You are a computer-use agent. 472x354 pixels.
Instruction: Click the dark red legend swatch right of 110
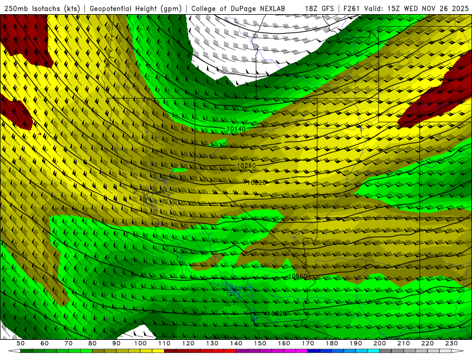click(170, 351)
